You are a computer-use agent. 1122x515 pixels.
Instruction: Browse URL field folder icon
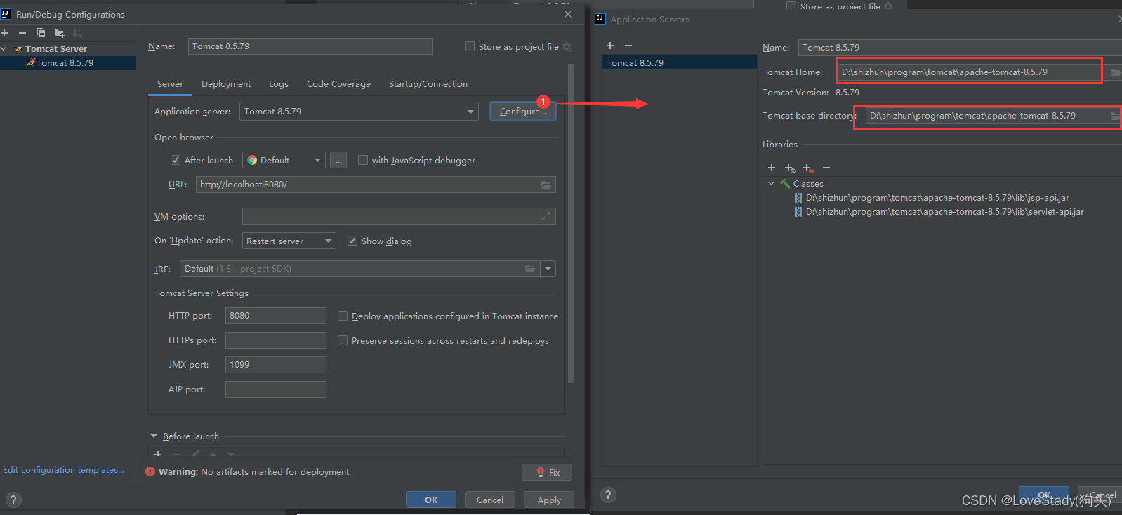pyautogui.click(x=546, y=185)
